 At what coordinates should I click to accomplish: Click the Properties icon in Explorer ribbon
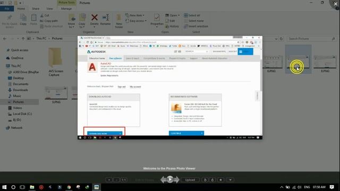(157, 20)
